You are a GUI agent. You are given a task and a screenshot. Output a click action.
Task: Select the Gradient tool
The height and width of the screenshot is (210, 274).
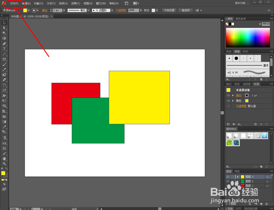pyautogui.click(x=4, y=122)
